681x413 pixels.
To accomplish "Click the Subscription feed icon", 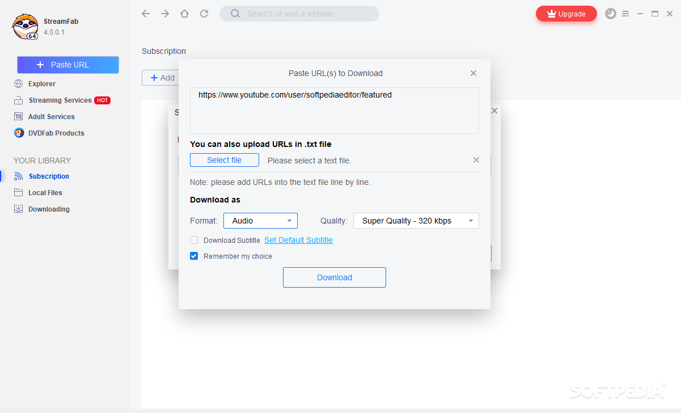I will point(19,176).
